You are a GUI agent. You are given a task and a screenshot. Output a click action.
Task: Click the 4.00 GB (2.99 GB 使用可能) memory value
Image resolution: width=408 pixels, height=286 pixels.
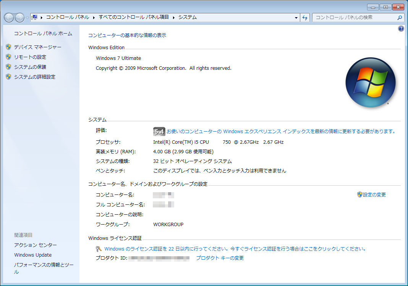coord(183,152)
